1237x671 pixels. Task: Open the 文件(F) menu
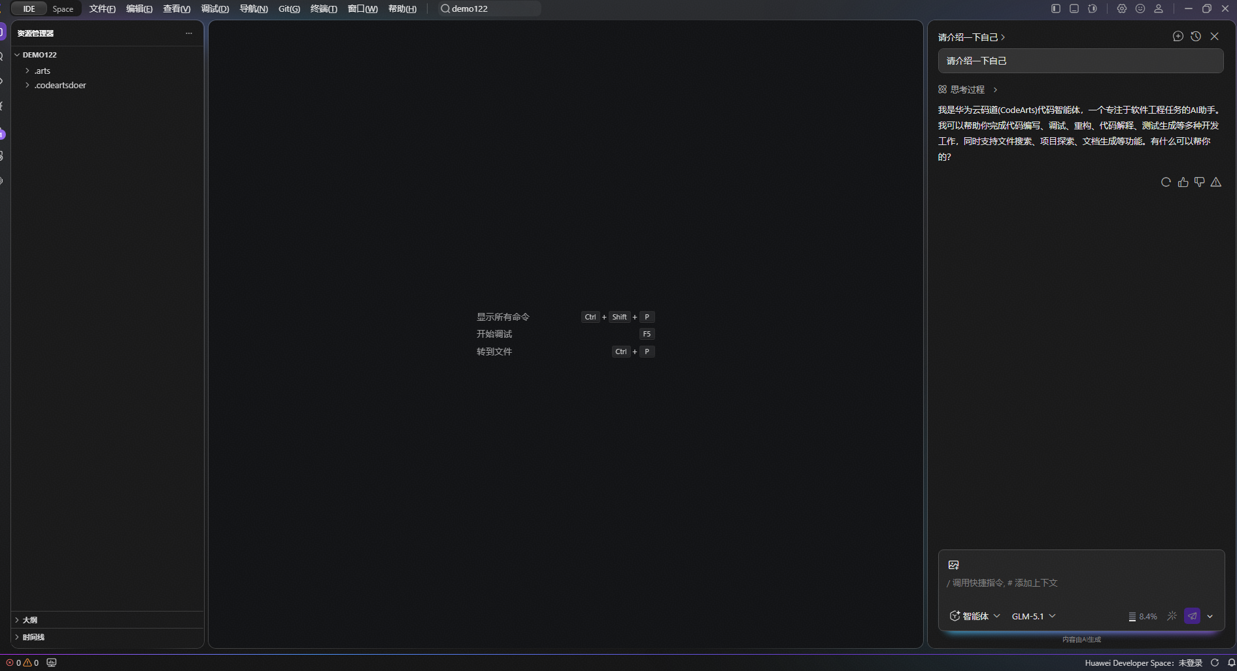[x=102, y=8]
